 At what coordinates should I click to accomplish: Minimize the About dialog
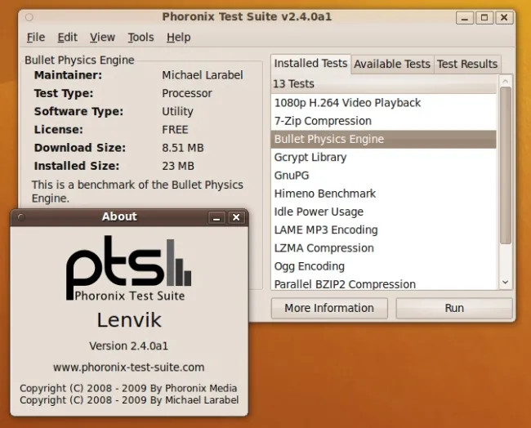(x=216, y=217)
